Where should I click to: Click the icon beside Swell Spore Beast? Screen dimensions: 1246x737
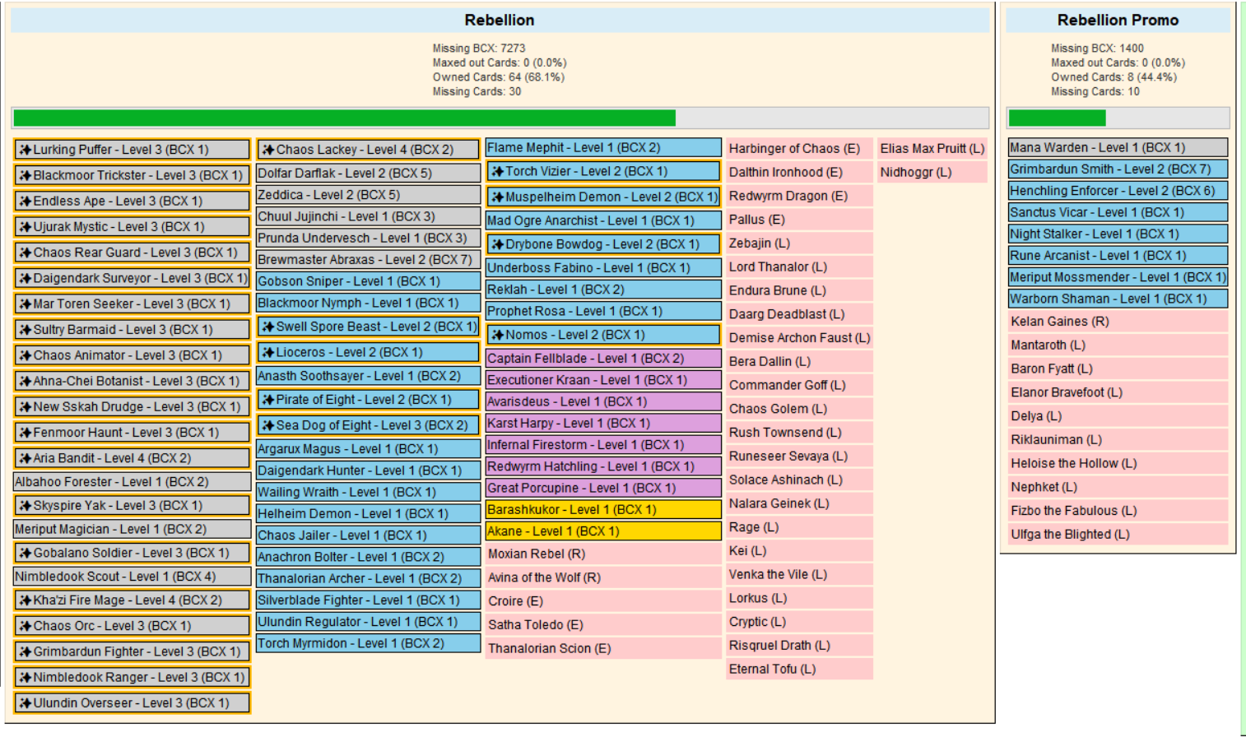pyautogui.click(x=268, y=327)
